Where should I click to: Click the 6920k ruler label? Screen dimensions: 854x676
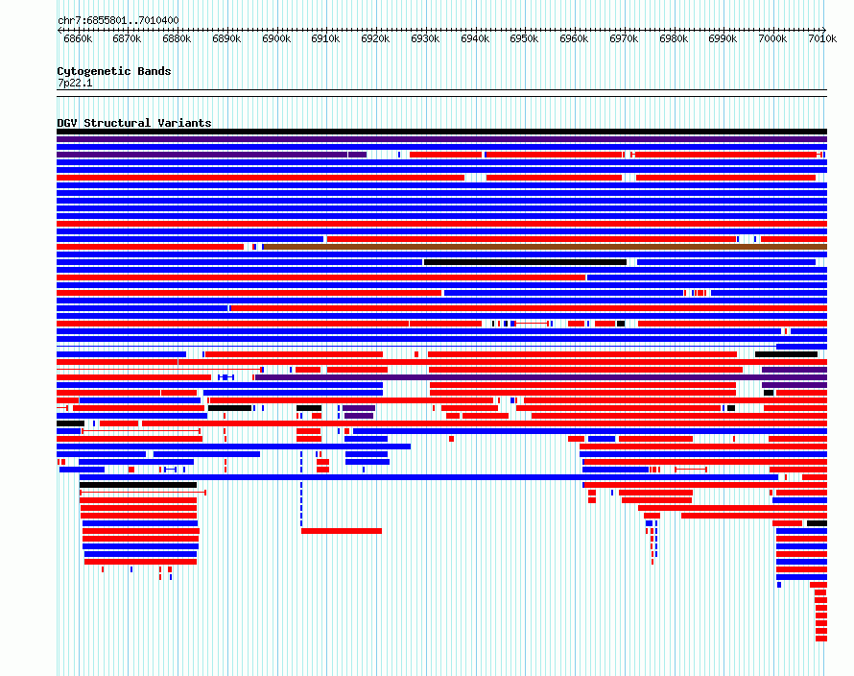[375, 38]
